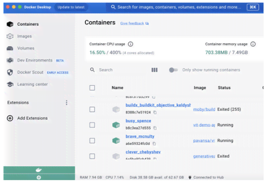Click the grey container icon for clever_chebyshev
The image size is (267, 184).
tap(116, 156)
